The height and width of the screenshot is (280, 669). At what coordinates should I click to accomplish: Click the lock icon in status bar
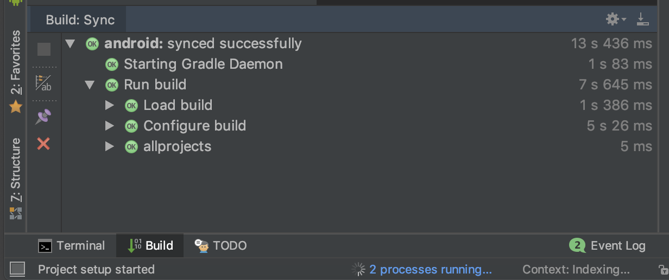(662, 269)
